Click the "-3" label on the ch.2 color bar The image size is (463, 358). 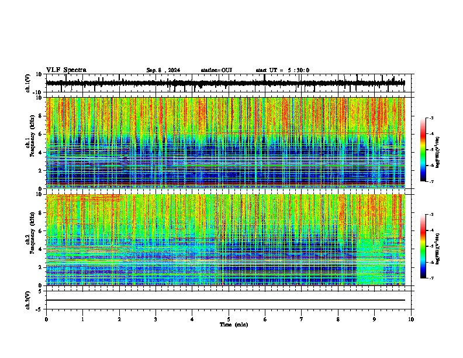(x=431, y=215)
